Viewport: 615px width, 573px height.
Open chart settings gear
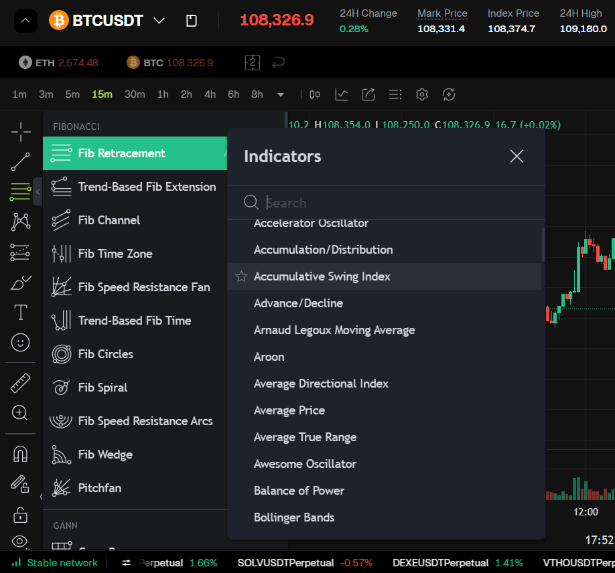(x=422, y=94)
